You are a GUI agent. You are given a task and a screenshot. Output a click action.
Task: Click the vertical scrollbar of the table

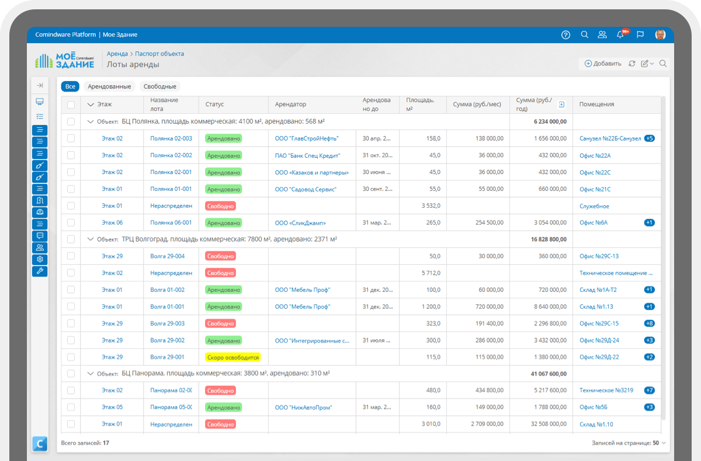coord(664,257)
